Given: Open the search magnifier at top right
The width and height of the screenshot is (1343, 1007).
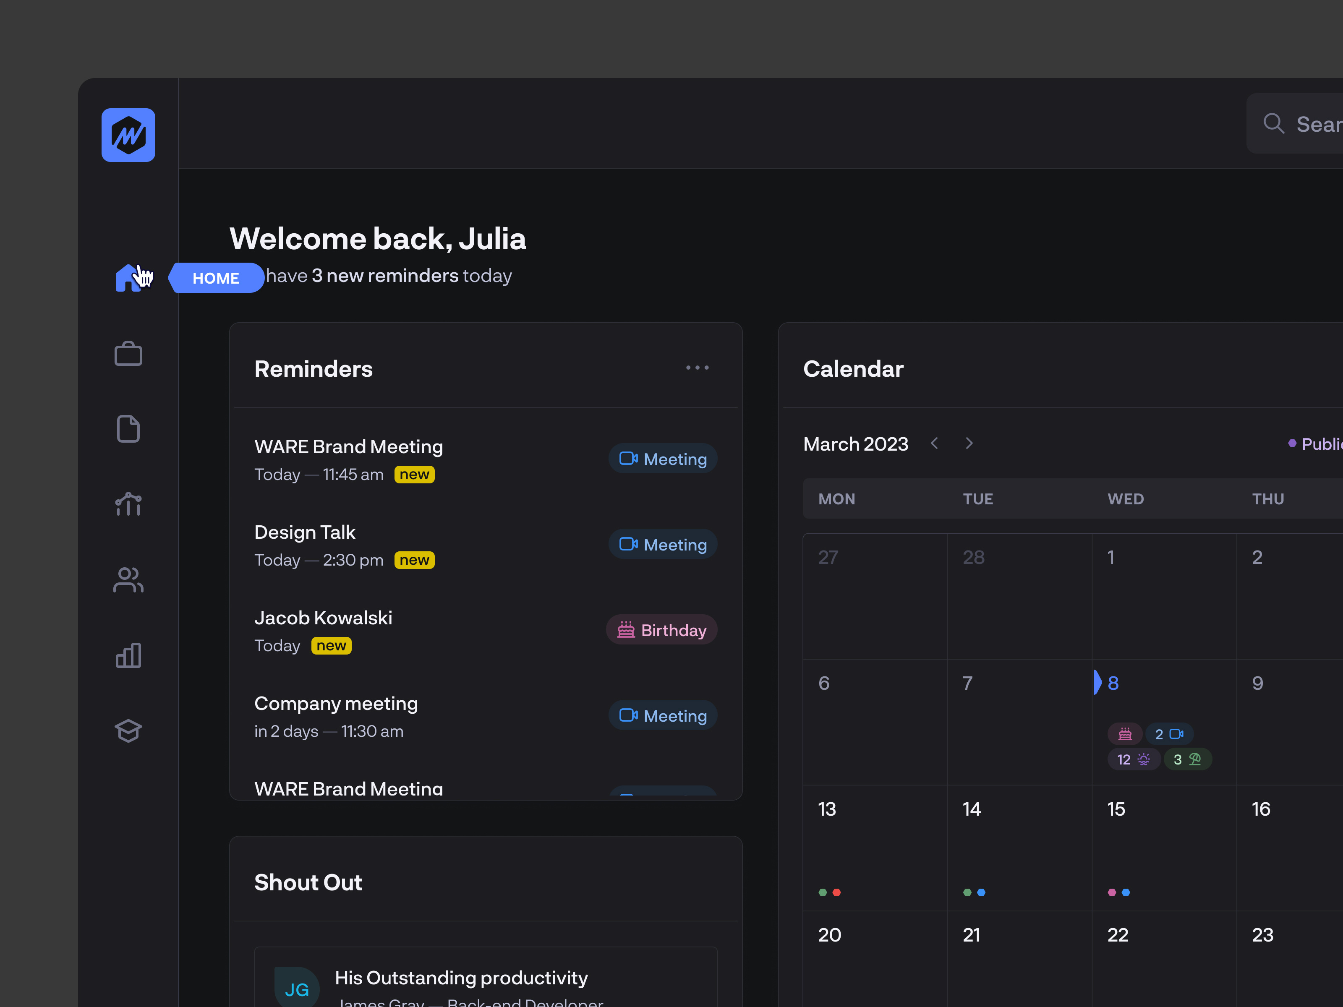Looking at the screenshot, I should pyautogui.click(x=1274, y=124).
